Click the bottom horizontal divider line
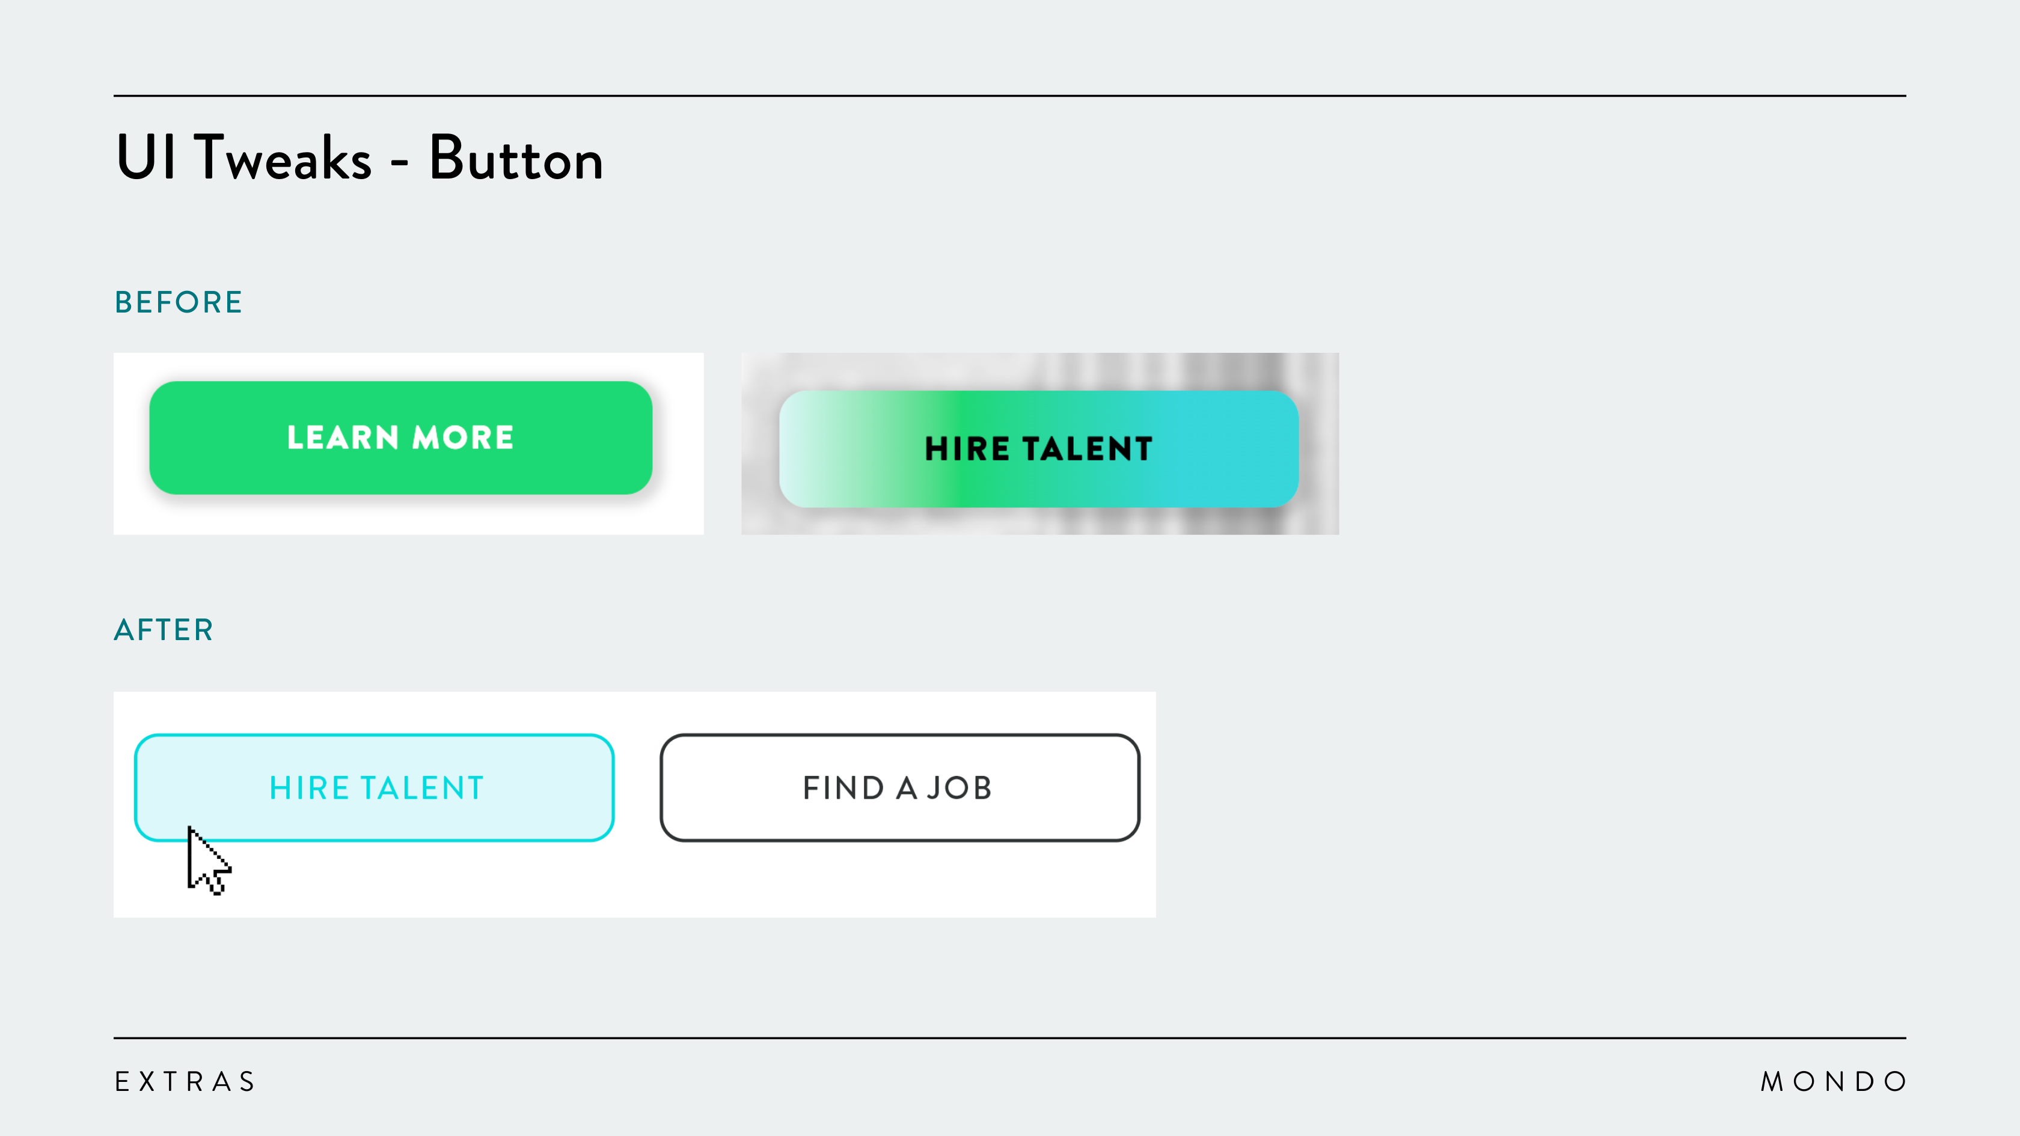The width and height of the screenshot is (2020, 1136). coord(1009,1038)
